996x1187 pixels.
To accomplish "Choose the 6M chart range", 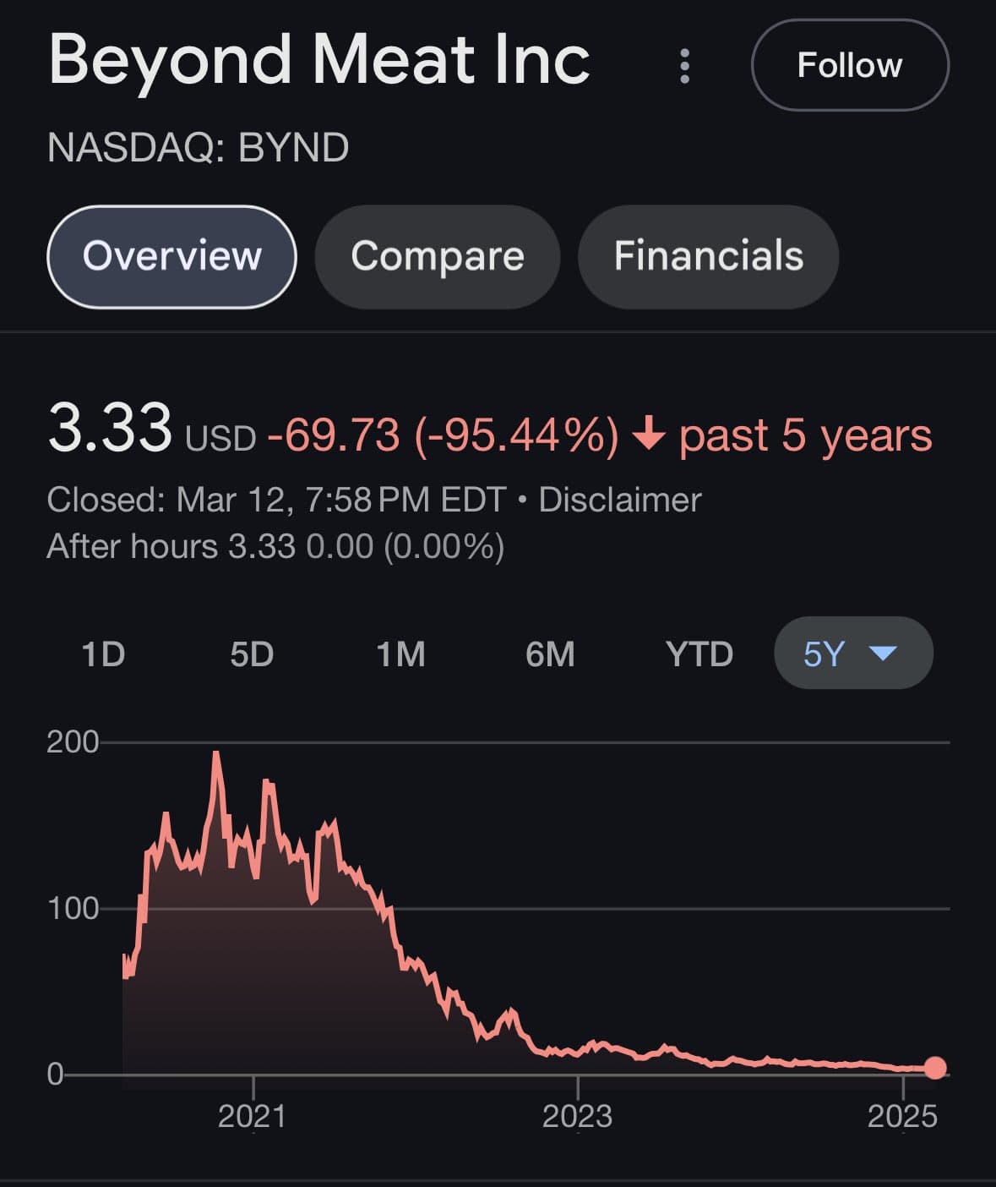I will point(550,654).
